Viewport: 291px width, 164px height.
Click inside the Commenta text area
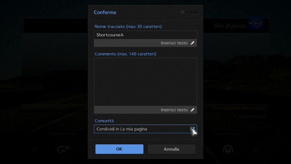click(x=145, y=82)
